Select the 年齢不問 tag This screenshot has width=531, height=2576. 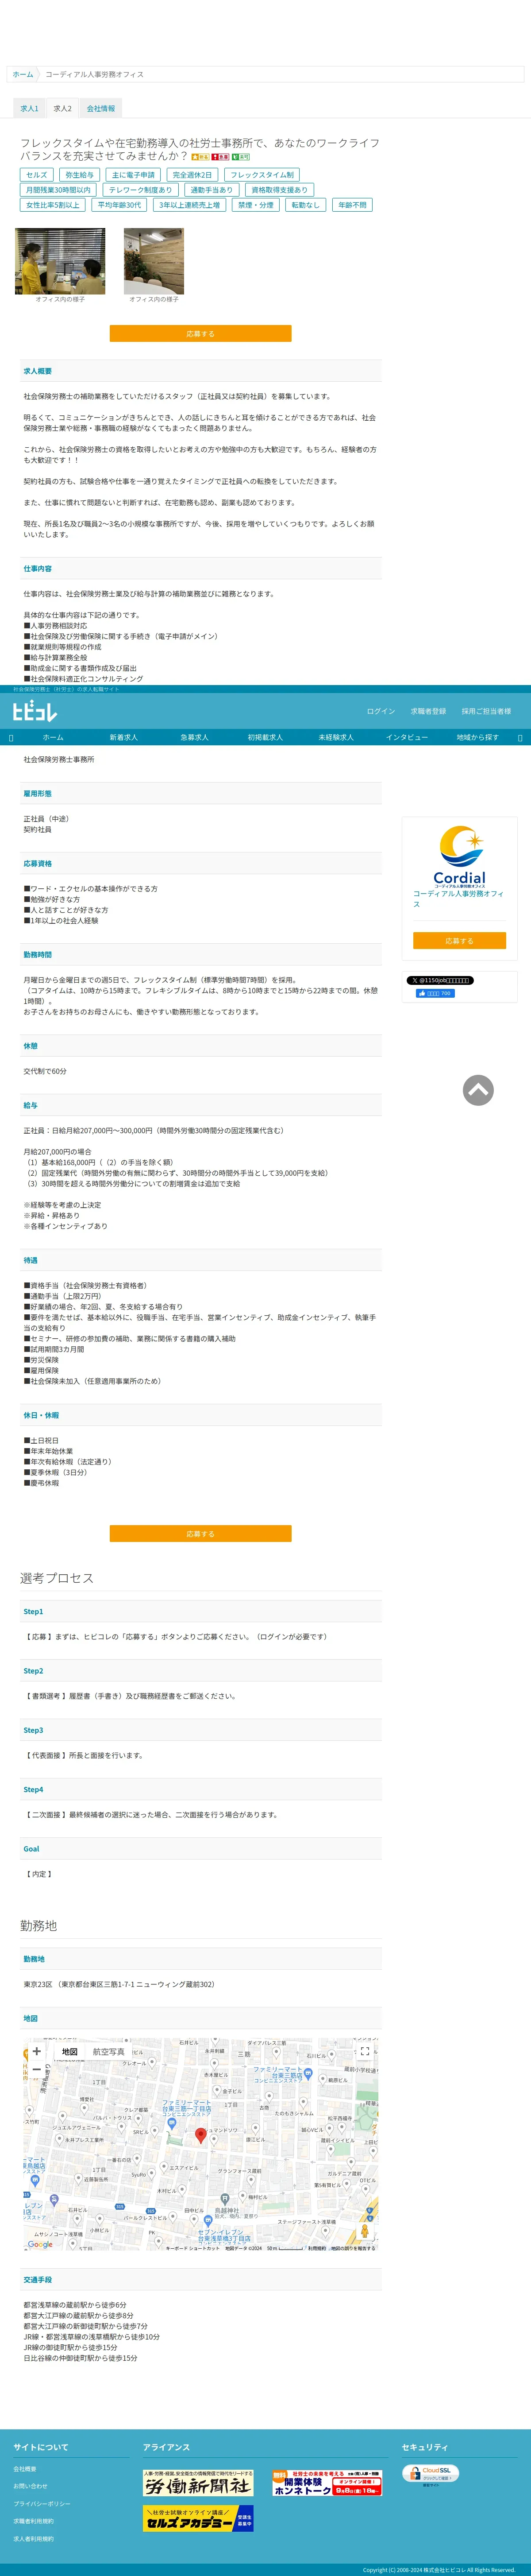tap(352, 205)
